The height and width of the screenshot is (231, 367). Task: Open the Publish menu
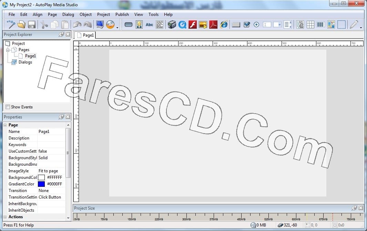pos(122,14)
